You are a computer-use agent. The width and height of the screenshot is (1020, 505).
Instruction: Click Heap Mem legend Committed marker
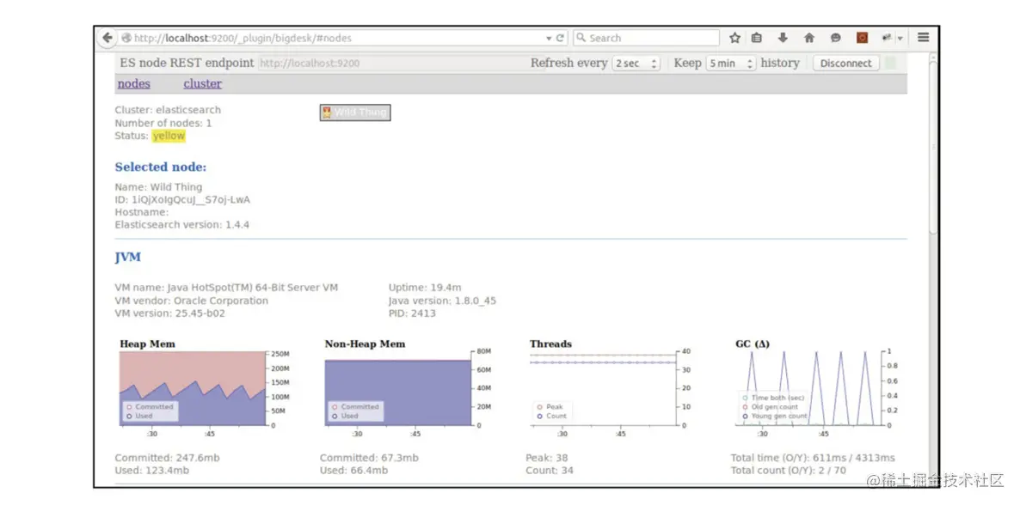(x=130, y=407)
